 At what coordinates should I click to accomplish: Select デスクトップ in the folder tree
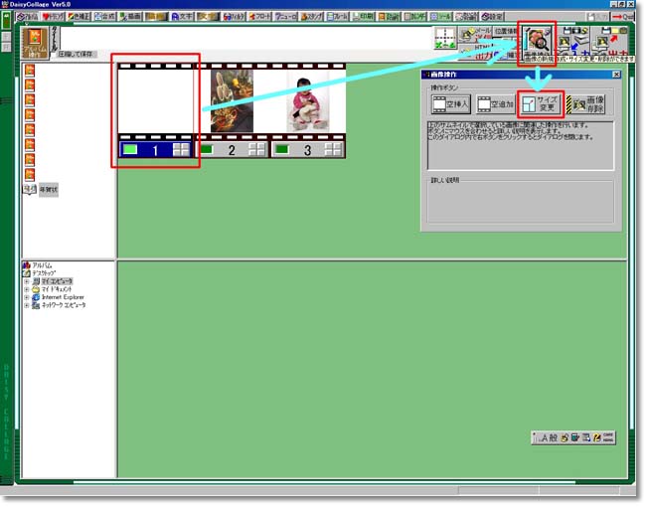point(44,273)
